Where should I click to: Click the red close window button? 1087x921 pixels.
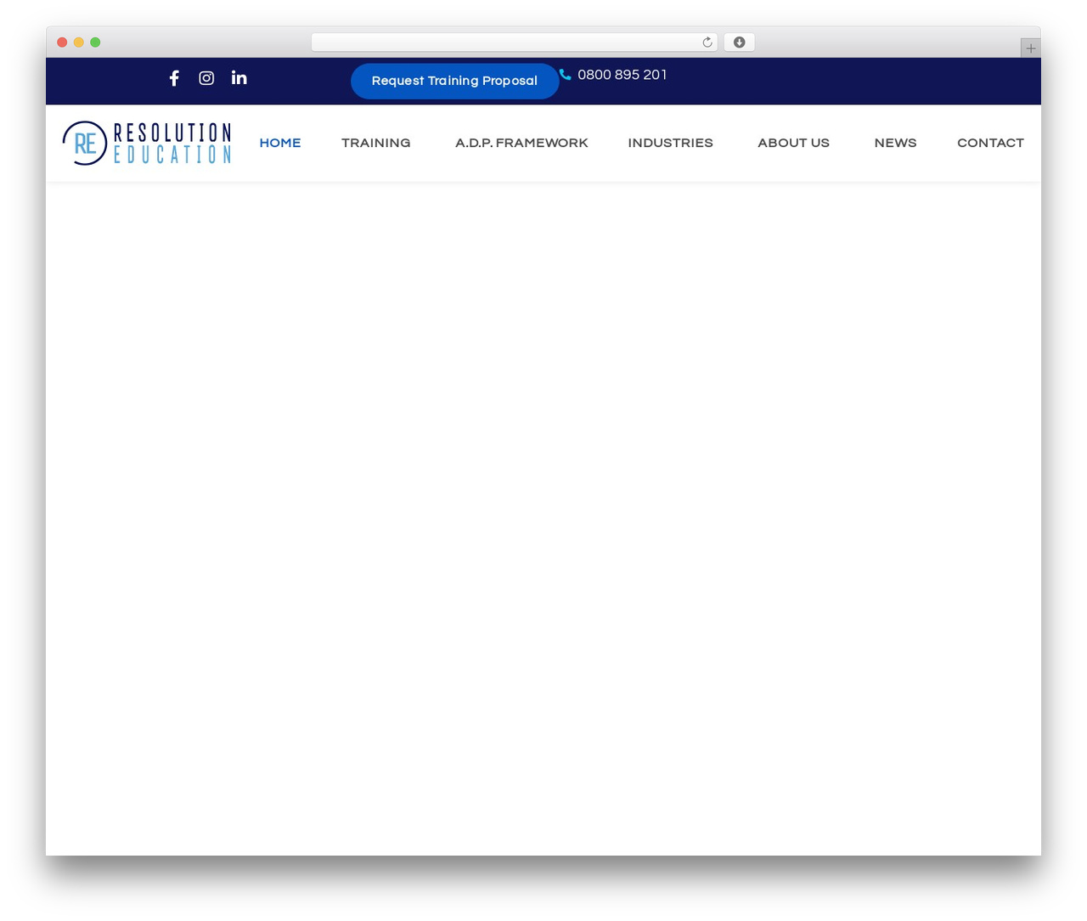(x=62, y=42)
